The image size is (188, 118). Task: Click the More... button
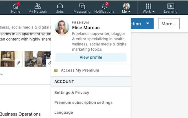pyautogui.click(x=169, y=24)
